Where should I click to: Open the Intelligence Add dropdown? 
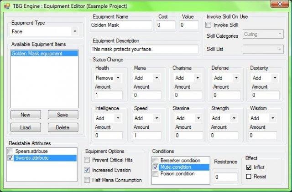108,118
